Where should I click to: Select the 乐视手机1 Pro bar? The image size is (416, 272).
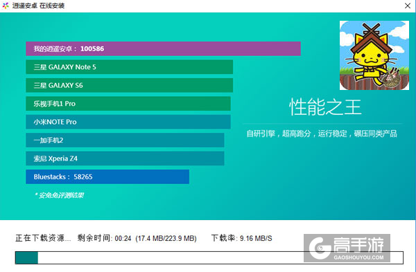pos(128,104)
